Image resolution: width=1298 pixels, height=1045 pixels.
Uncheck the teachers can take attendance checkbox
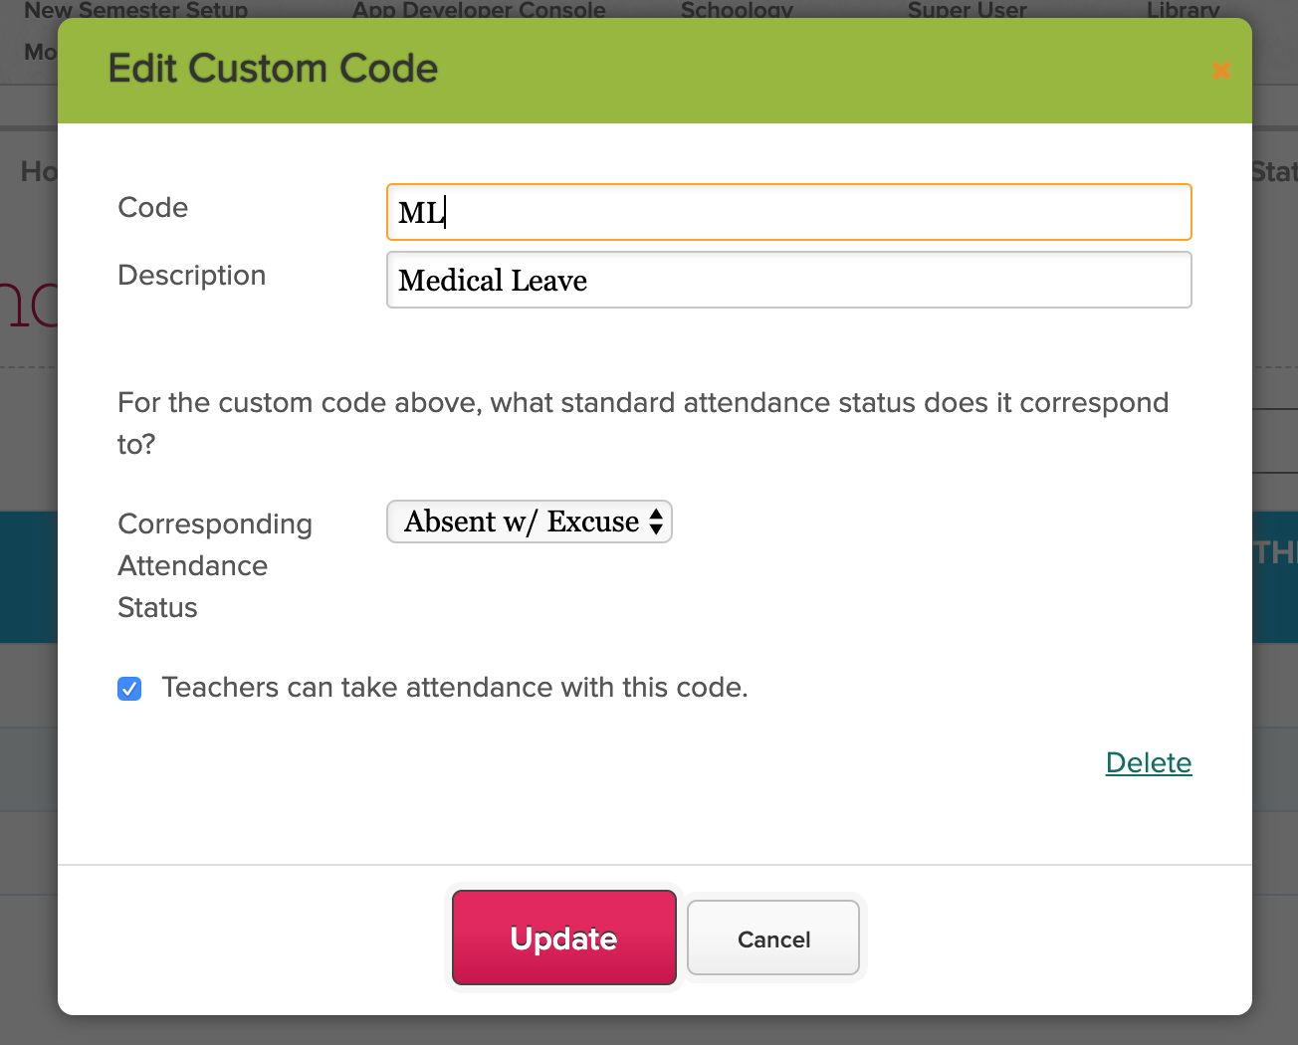click(x=129, y=689)
